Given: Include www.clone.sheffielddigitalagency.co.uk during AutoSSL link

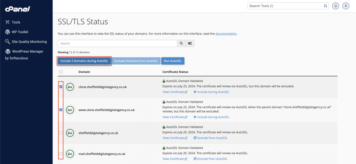Looking at the screenshot, I should (x=211, y=117).
